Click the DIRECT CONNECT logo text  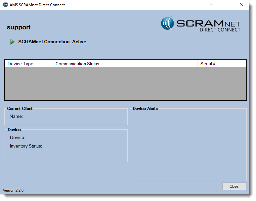point(220,30)
